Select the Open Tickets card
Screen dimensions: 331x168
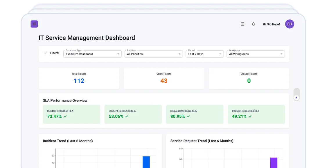[x=164, y=78]
